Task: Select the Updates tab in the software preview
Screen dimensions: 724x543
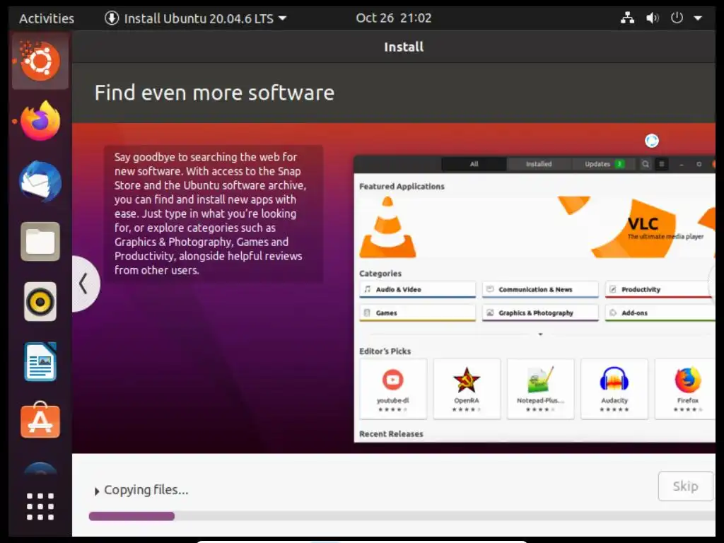Action: point(604,164)
